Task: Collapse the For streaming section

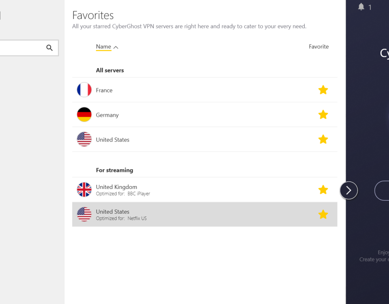Action: click(x=114, y=170)
